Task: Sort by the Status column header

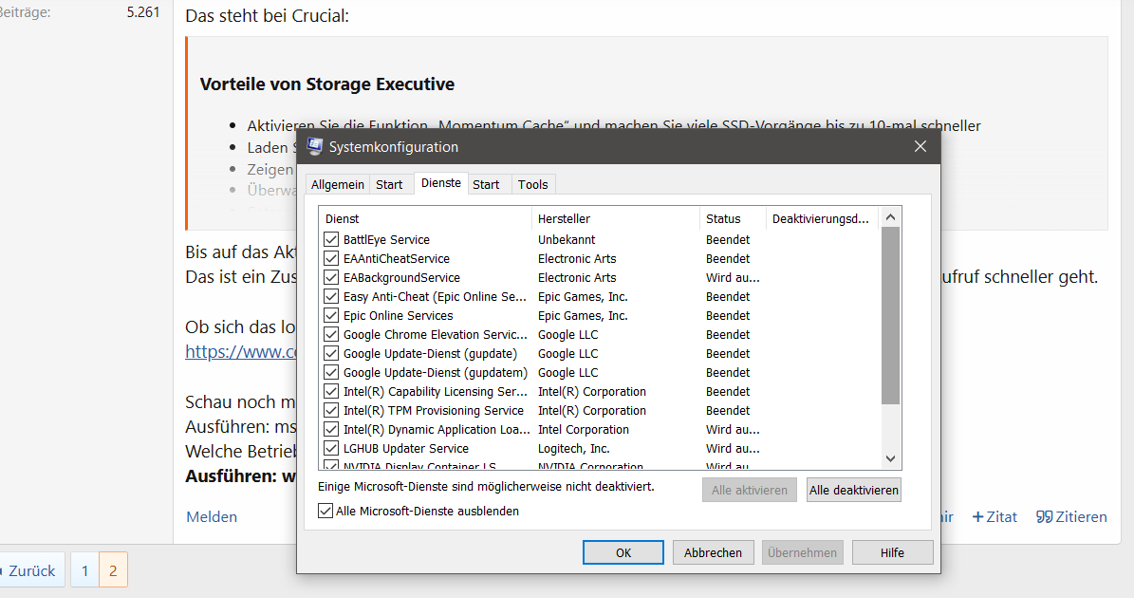Action: (x=733, y=218)
